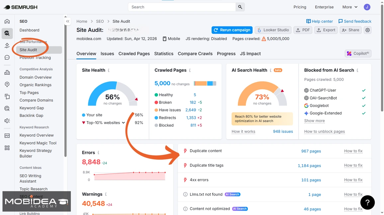
Task: Collapse the sidebar with the double-chevron control
Action: click(x=67, y=21)
